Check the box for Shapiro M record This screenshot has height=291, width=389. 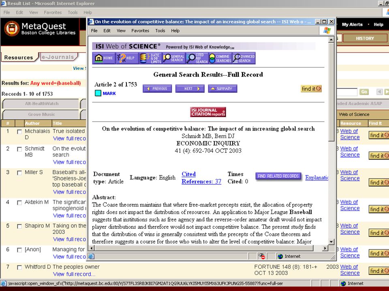click(x=19, y=226)
